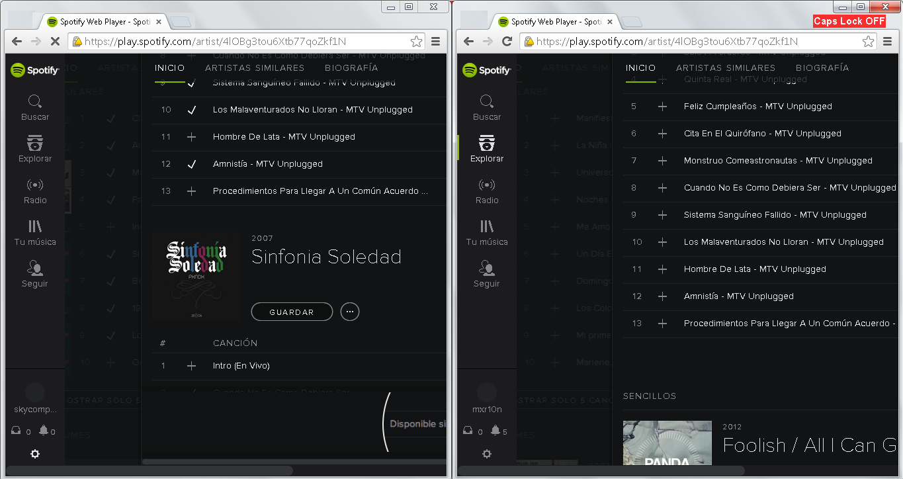Click horizontal scrollbar of right browser
Viewport: 903px width, 479px height.
[x=601, y=470]
